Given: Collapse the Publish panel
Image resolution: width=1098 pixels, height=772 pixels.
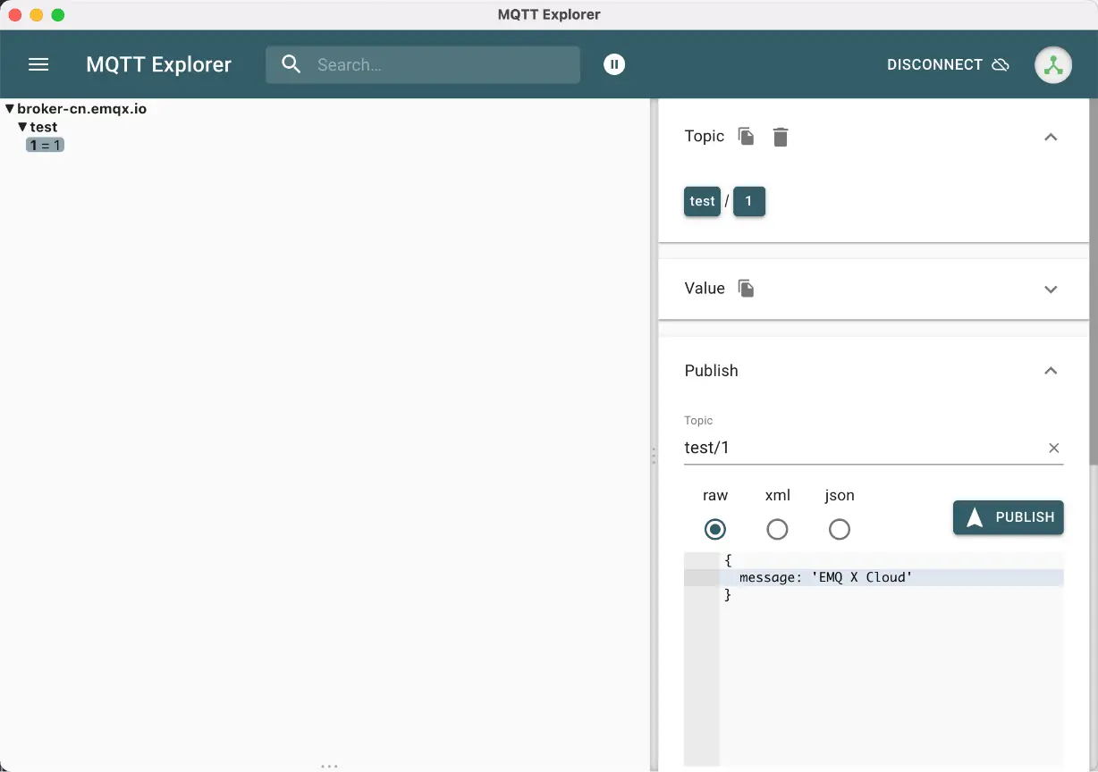Looking at the screenshot, I should coord(1051,371).
